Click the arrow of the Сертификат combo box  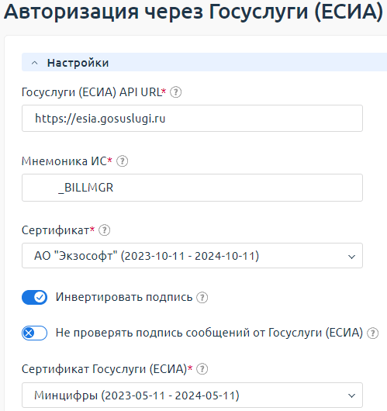coord(351,257)
